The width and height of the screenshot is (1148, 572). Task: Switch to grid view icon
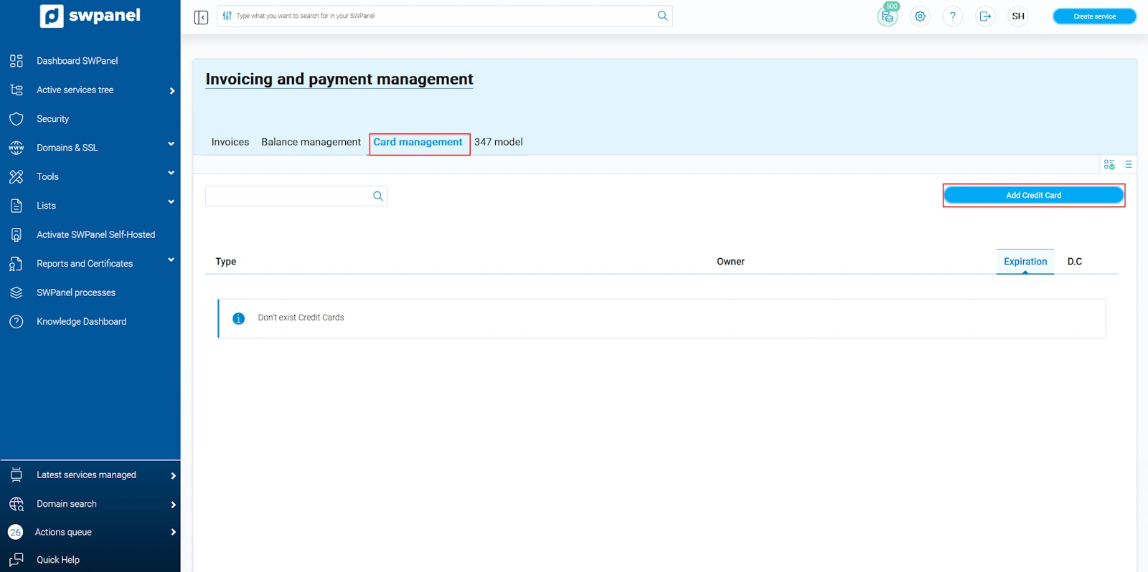pyautogui.click(x=1109, y=165)
